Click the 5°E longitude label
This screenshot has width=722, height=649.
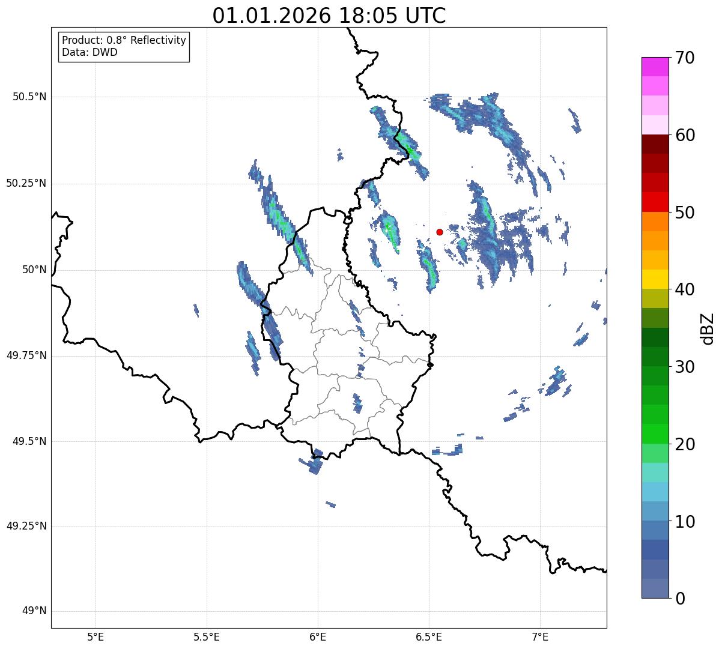click(x=96, y=636)
